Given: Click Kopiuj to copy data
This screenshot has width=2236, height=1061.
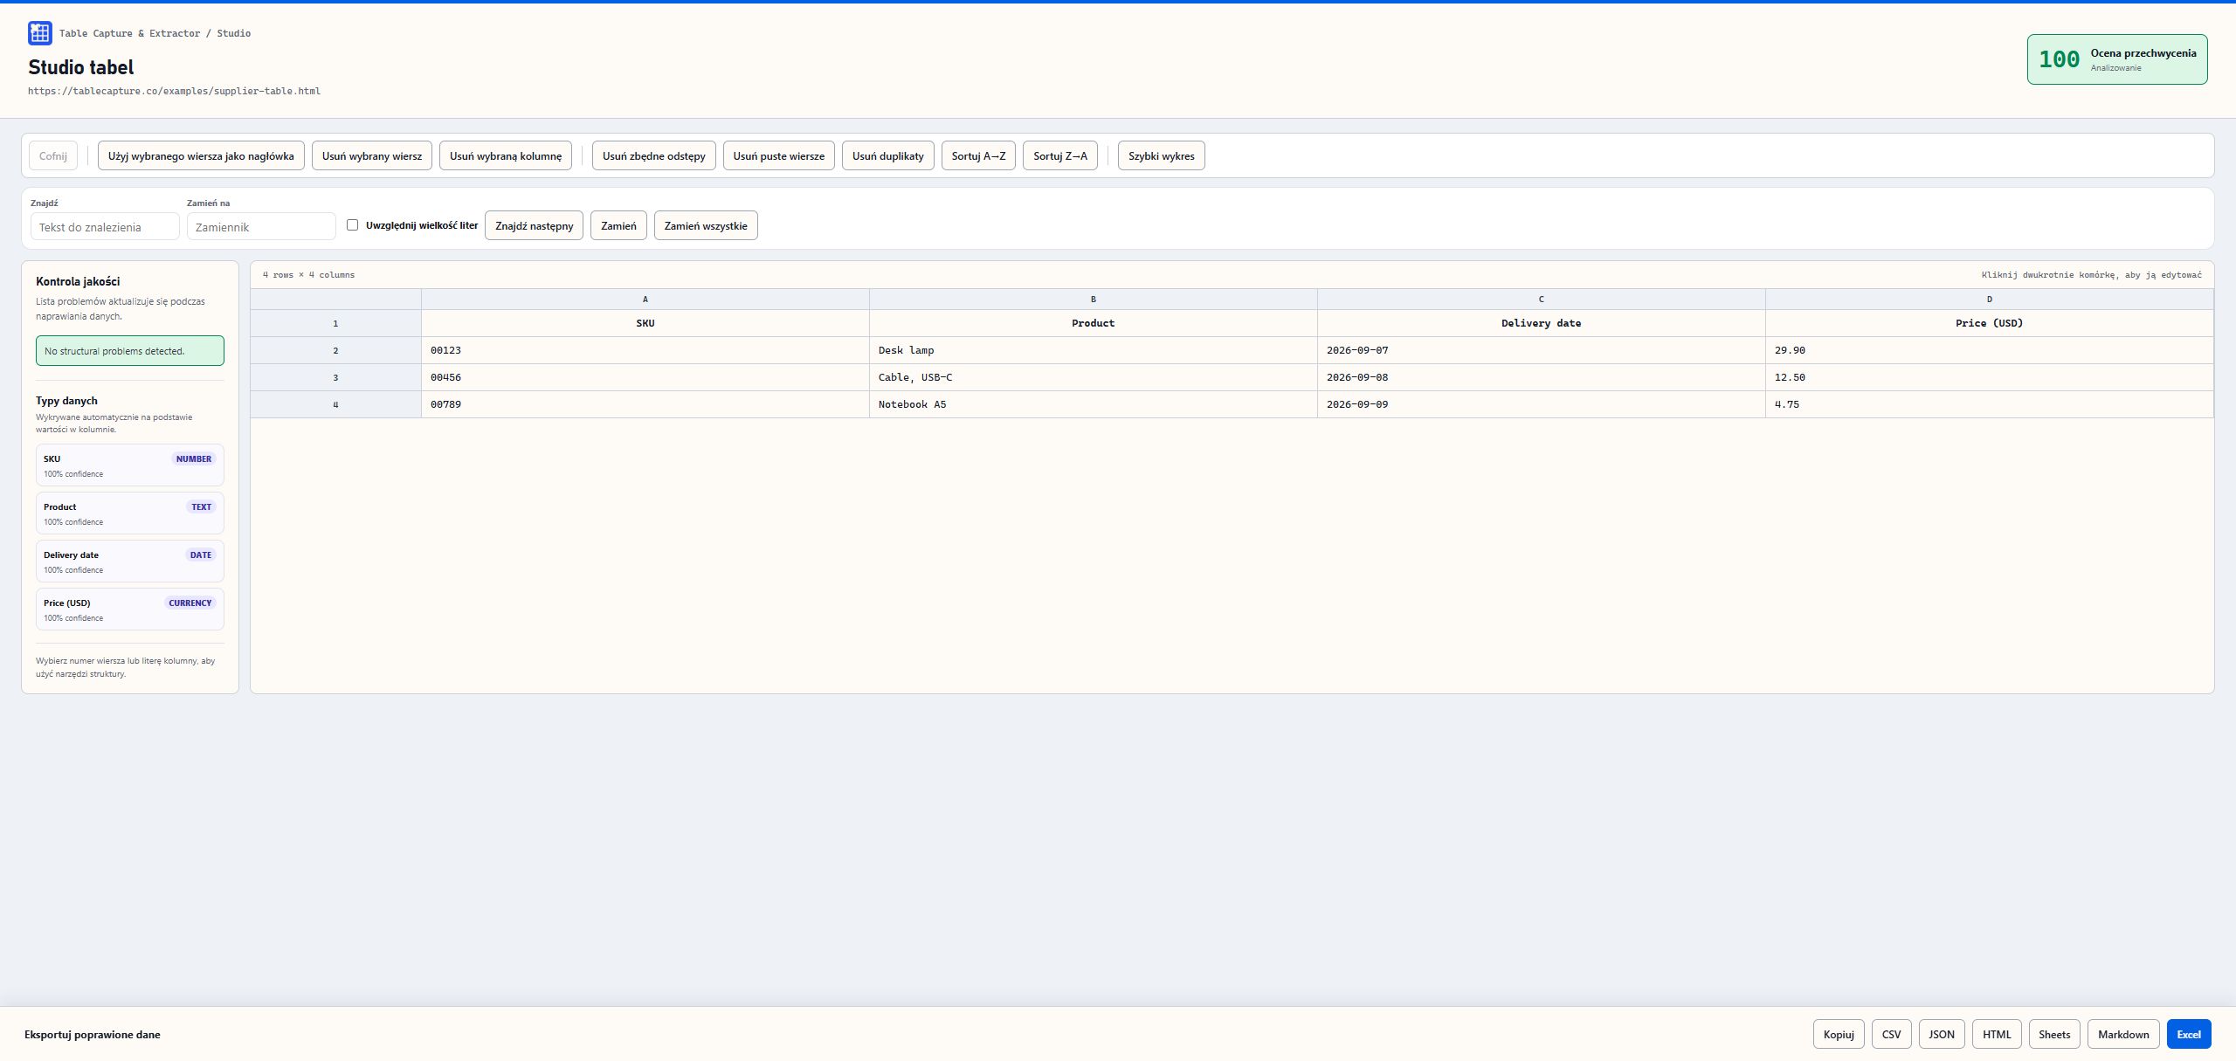Looking at the screenshot, I should point(1839,1034).
